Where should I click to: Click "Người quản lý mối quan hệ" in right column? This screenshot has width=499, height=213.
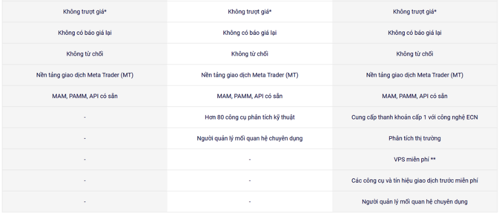(414, 202)
